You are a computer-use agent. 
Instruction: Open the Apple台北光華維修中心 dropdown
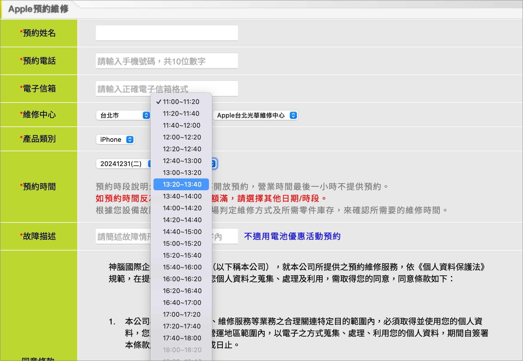(255, 115)
